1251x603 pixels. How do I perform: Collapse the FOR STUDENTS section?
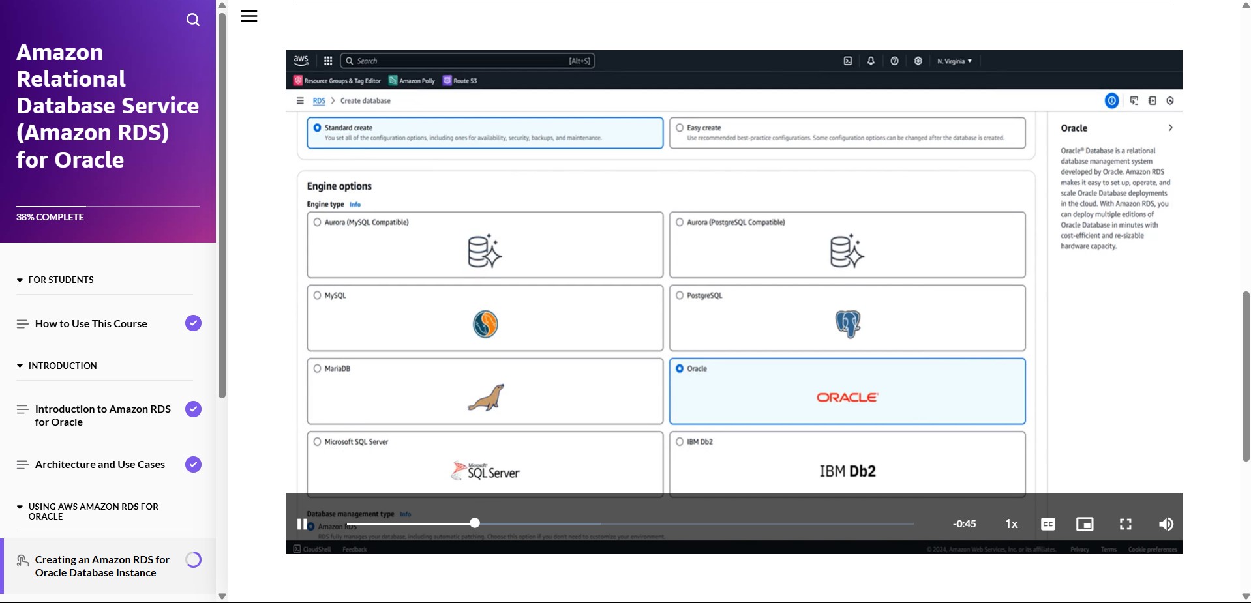pos(20,280)
